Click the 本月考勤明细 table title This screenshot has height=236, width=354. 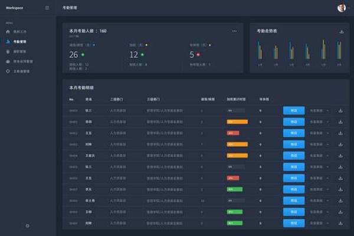(x=81, y=88)
